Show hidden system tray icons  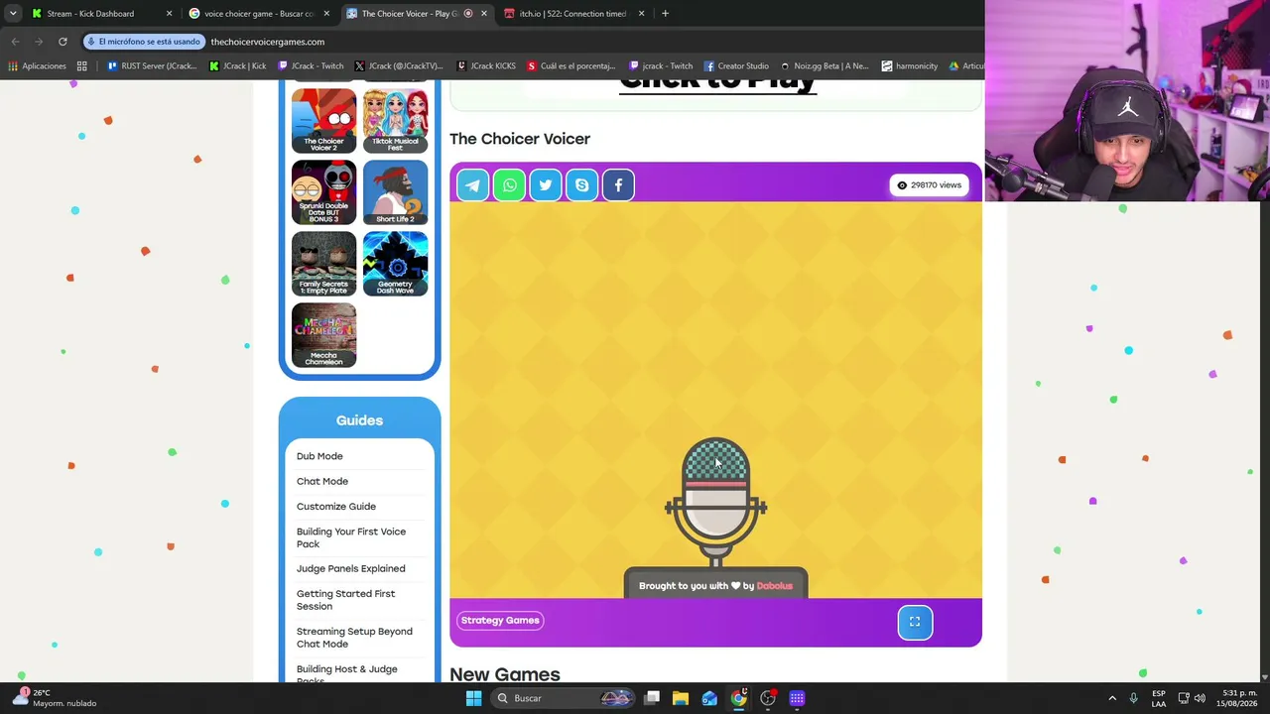[x=1112, y=698]
